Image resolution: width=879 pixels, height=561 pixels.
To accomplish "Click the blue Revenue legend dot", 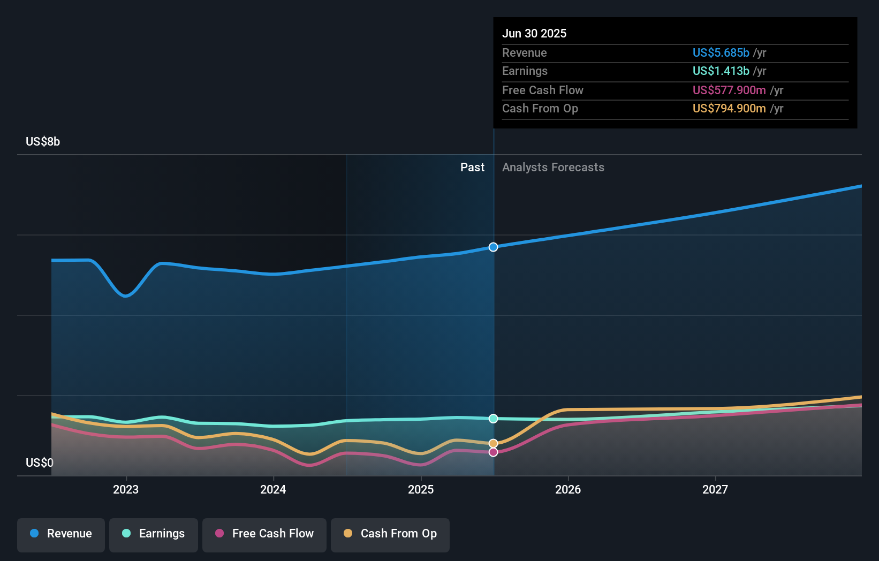I will click(x=34, y=534).
